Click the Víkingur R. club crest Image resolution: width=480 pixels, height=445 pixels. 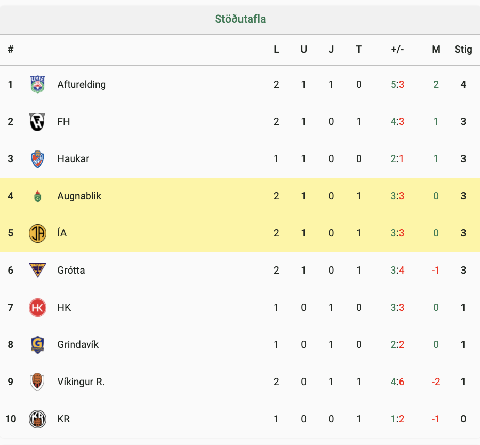(x=37, y=382)
